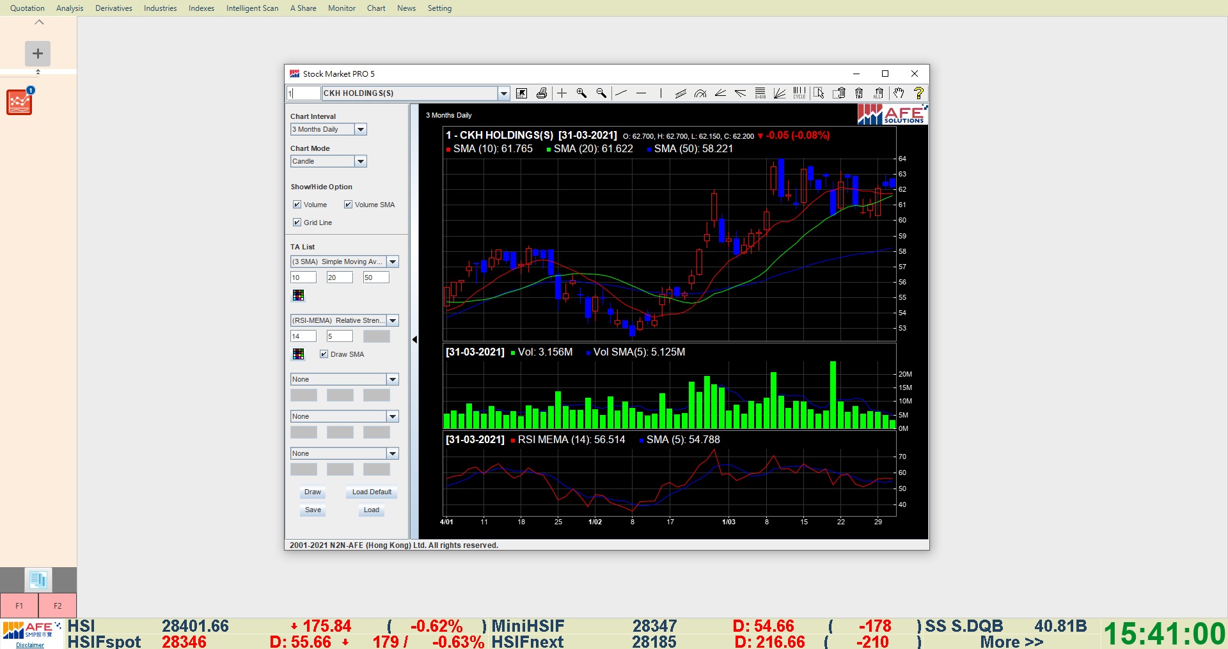Open the SMA color palette icon
Image resolution: width=1228 pixels, height=649 pixels.
click(298, 295)
